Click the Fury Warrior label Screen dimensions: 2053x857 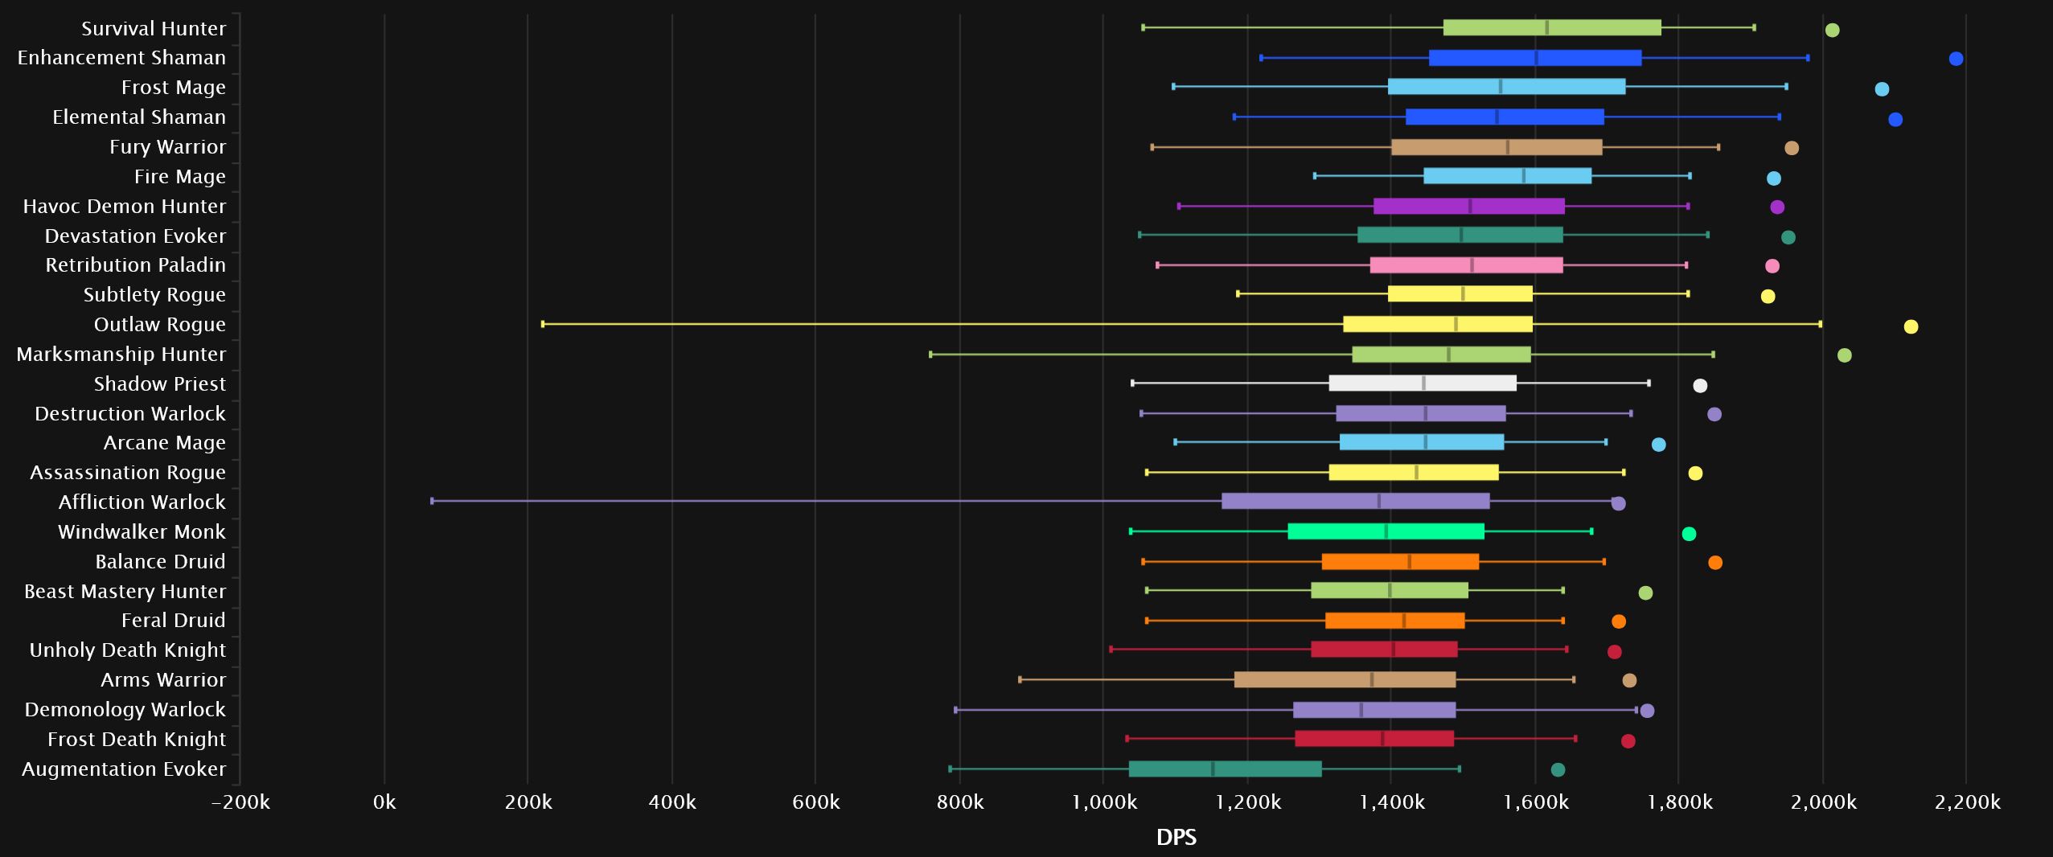(x=167, y=147)
